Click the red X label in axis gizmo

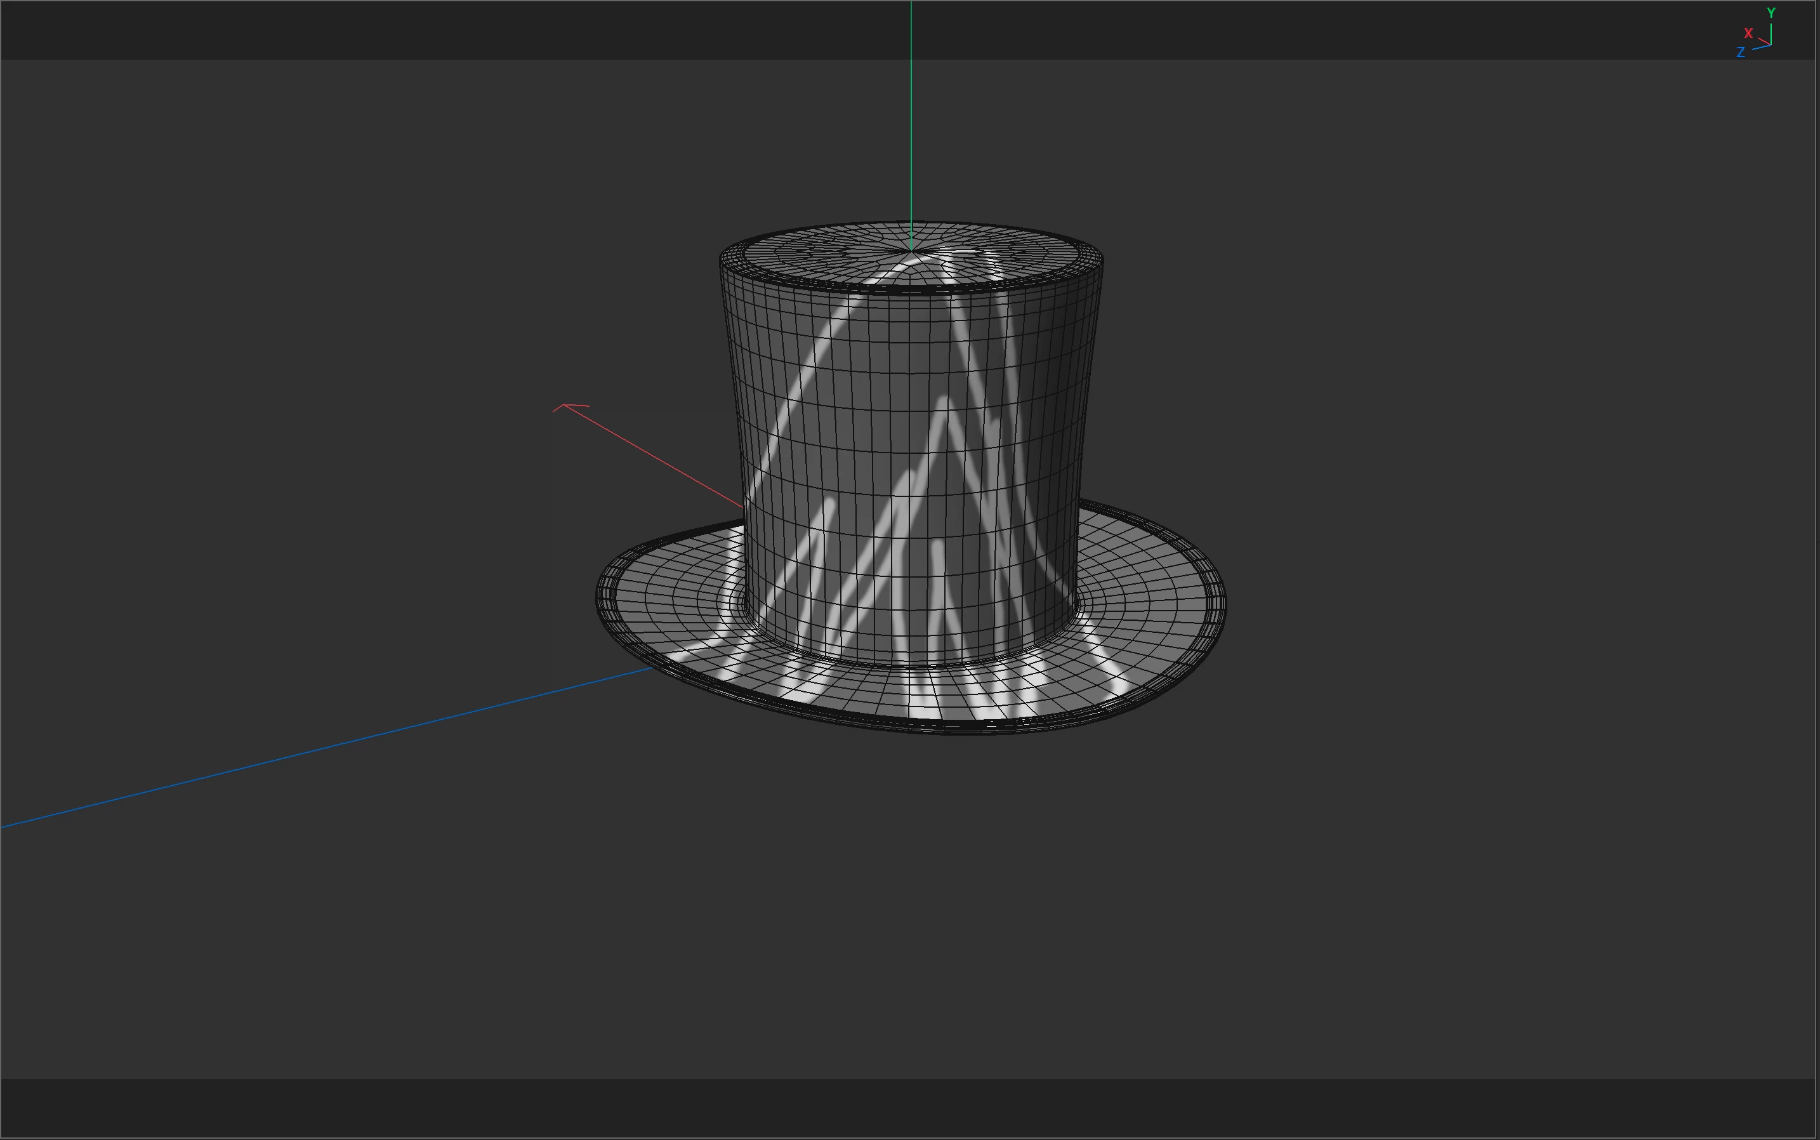coord(1748,33)
